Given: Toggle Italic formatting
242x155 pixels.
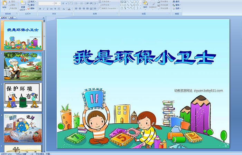Looking at the screenshot, I should [x=44, y=9].
